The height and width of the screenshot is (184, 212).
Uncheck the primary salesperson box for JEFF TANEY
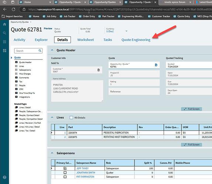(x=65, y=168)
